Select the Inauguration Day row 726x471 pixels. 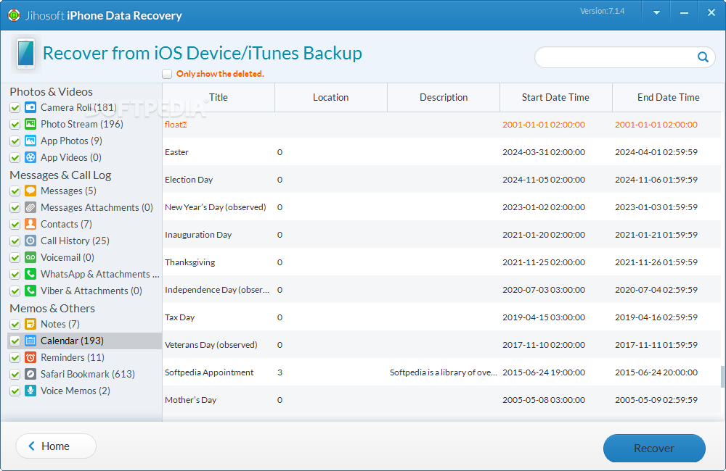point(441,234)
